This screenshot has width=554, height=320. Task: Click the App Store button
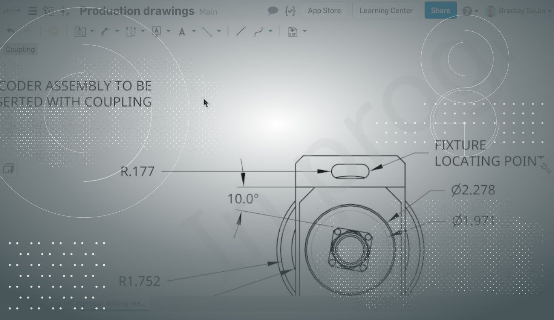pyautogui.click(x=324, y=11)
